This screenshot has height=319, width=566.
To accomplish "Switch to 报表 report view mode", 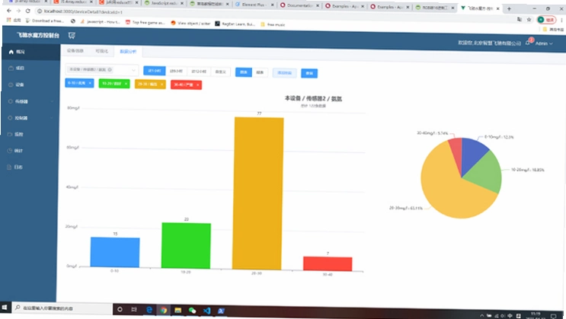I will [x=260, y=72].
